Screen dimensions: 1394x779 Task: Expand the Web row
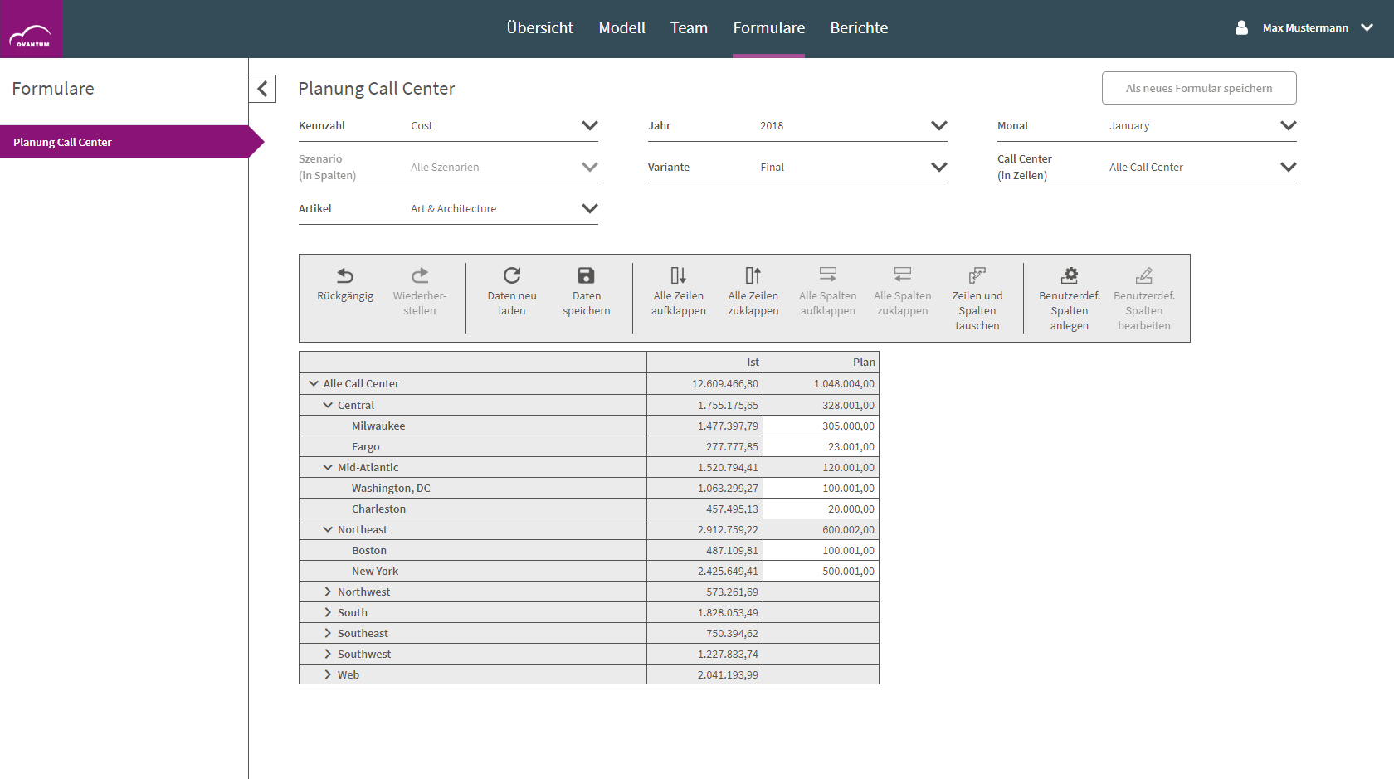[328, 674]
